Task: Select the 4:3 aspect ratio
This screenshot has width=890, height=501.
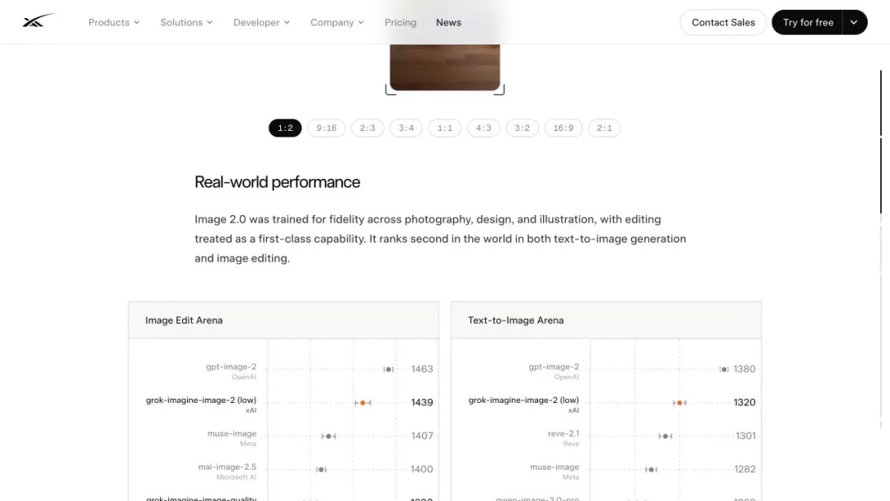Action: [484, 128]
